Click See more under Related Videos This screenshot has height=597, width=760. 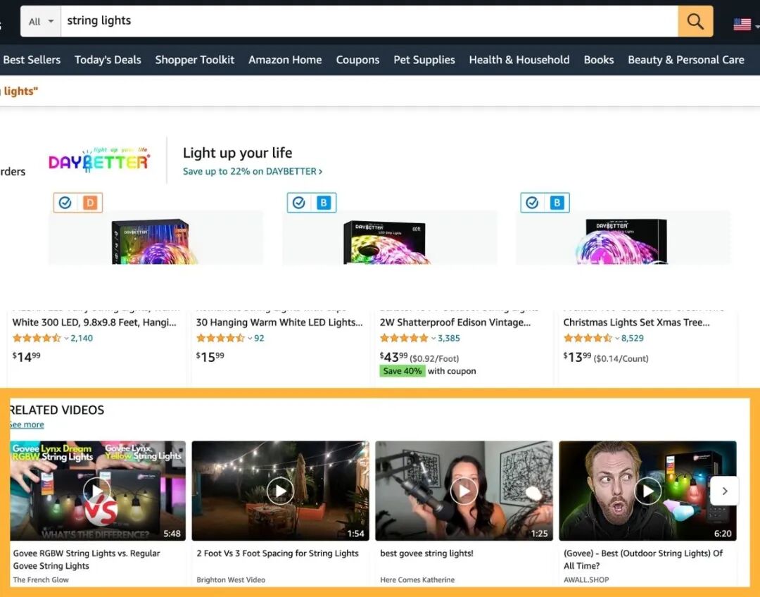click(x=27, y=425)
